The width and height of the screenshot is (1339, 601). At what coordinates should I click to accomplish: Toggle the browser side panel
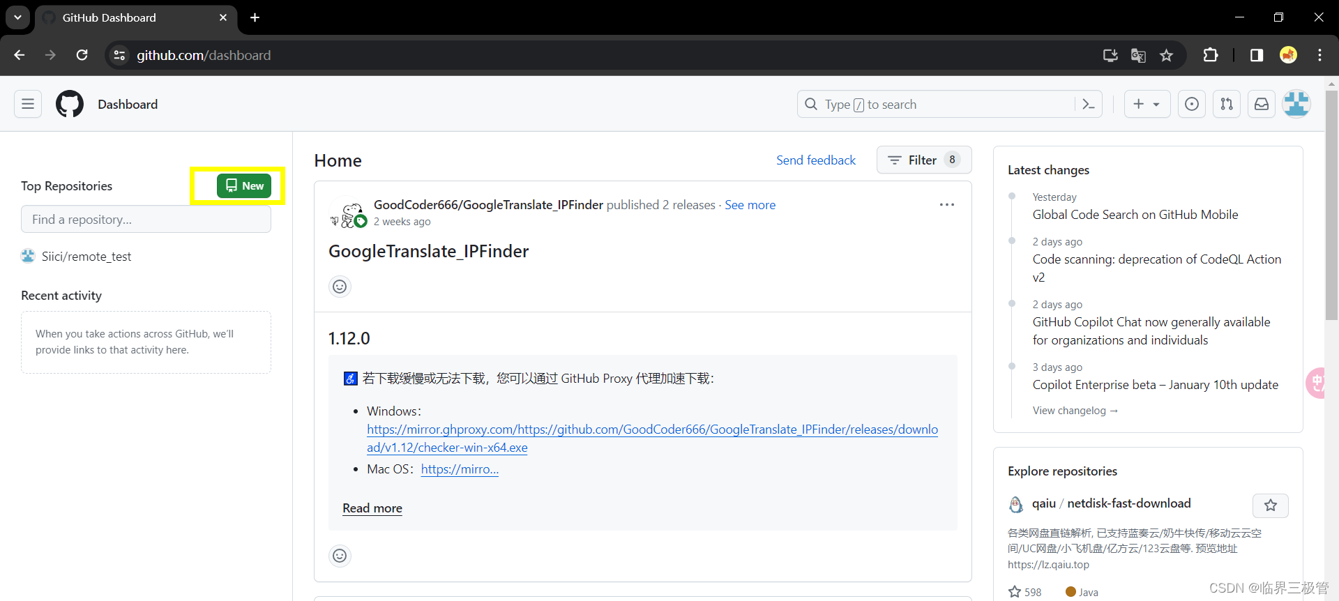(x=1257, y=55)
